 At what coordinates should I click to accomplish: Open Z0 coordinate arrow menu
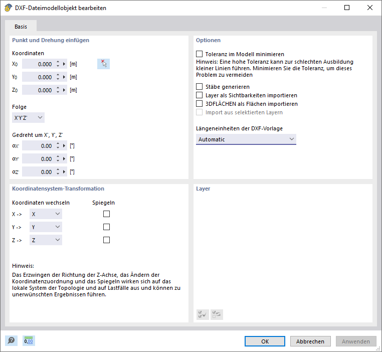[x=64, y=90]
